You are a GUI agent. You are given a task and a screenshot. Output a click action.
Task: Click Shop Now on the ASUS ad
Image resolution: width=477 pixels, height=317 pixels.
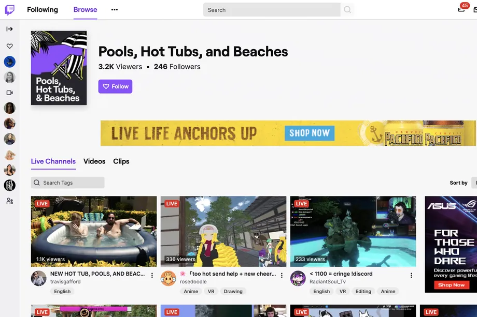coord(451,285)
